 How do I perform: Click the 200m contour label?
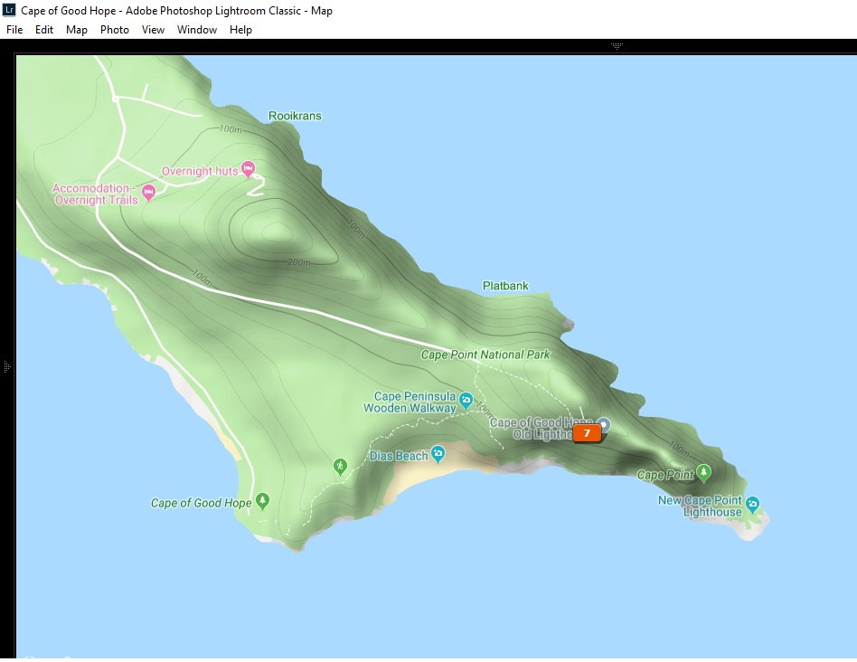[x=299, y=262]
